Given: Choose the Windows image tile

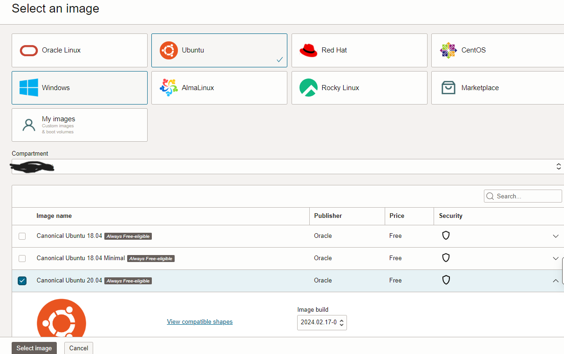Looking at the screenshot, I should click(x=80, y=88).
